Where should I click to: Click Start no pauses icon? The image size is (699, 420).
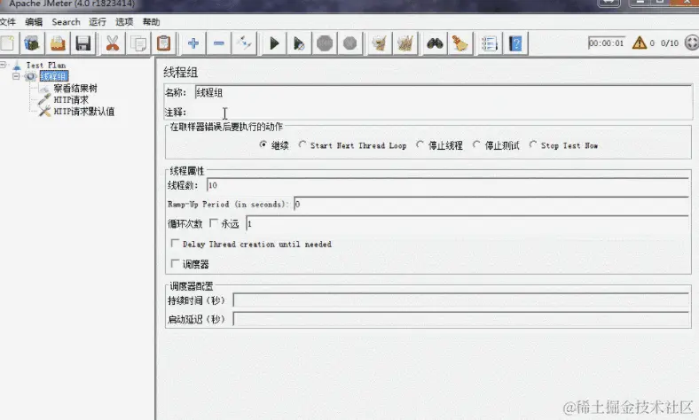coord(299,43)
